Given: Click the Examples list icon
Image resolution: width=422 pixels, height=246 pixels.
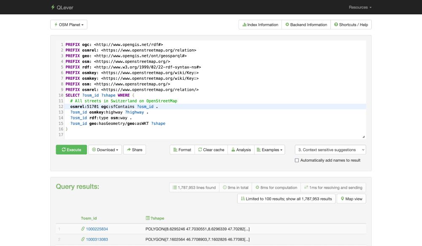Looking at the screenshot, I should coord(259,150).
